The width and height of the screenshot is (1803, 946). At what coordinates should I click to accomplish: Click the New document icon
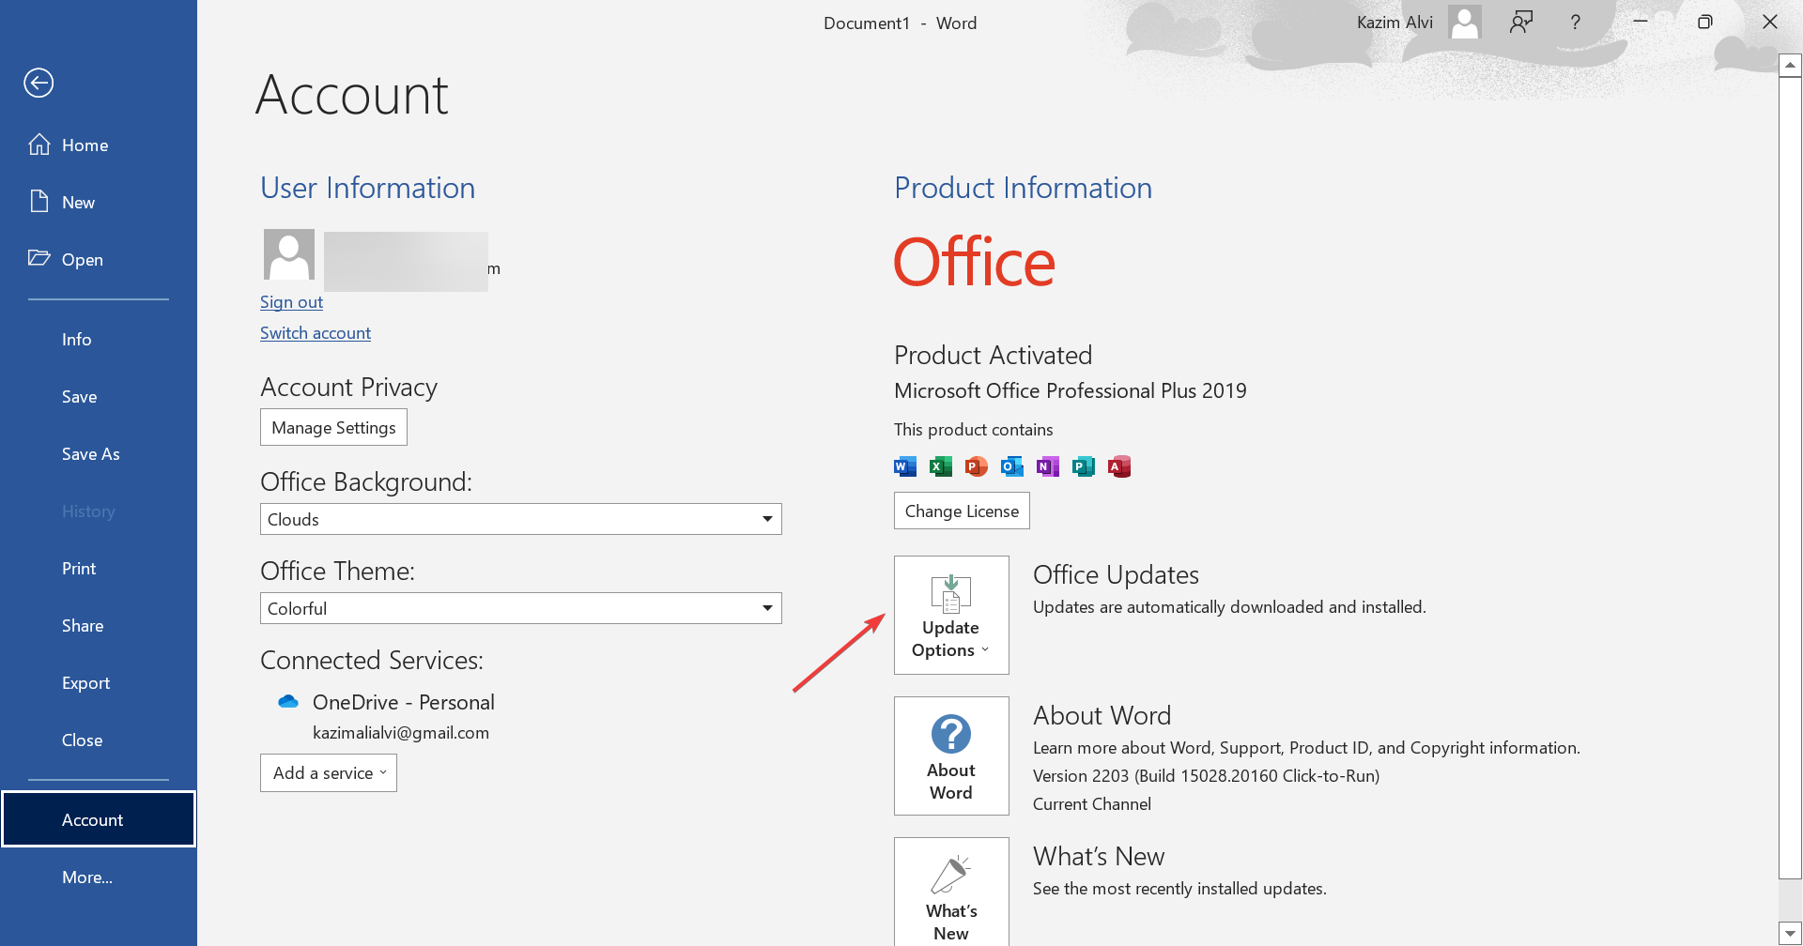39,202
